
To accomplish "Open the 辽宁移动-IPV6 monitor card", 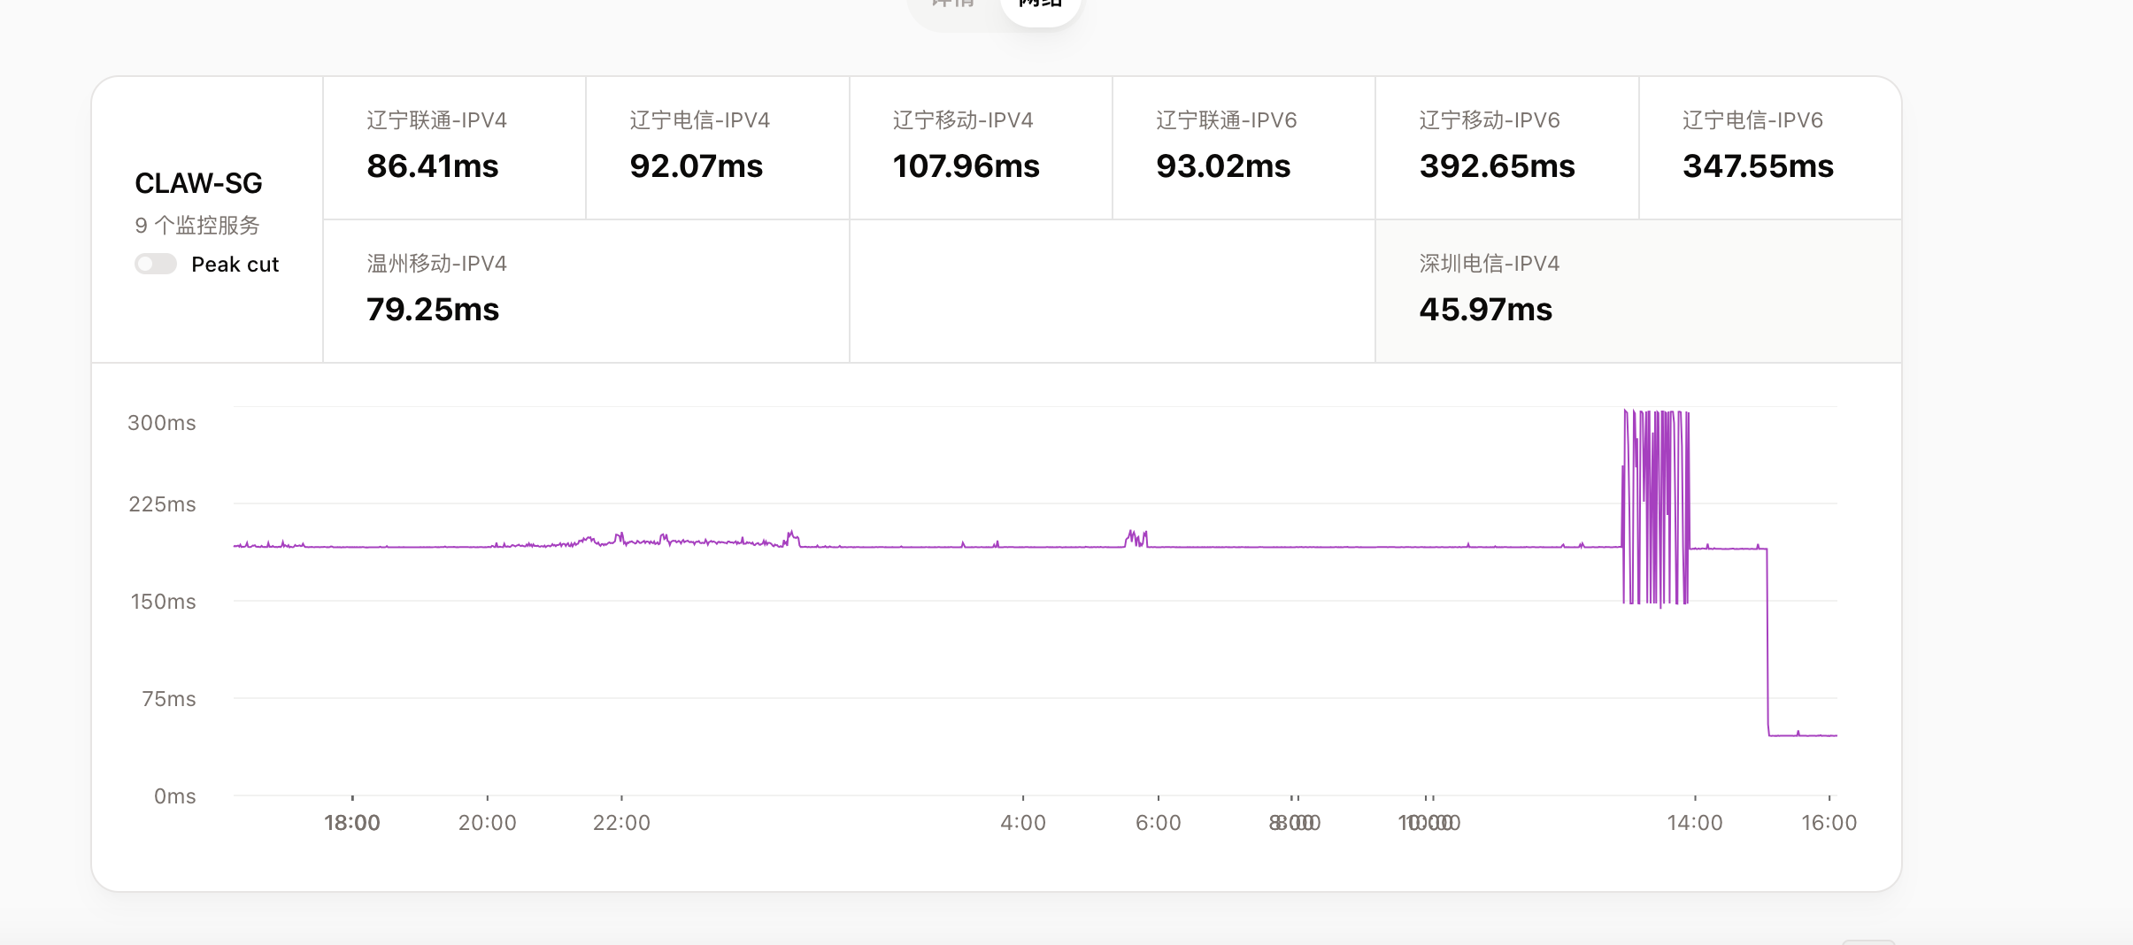I will pos(1505,146).
